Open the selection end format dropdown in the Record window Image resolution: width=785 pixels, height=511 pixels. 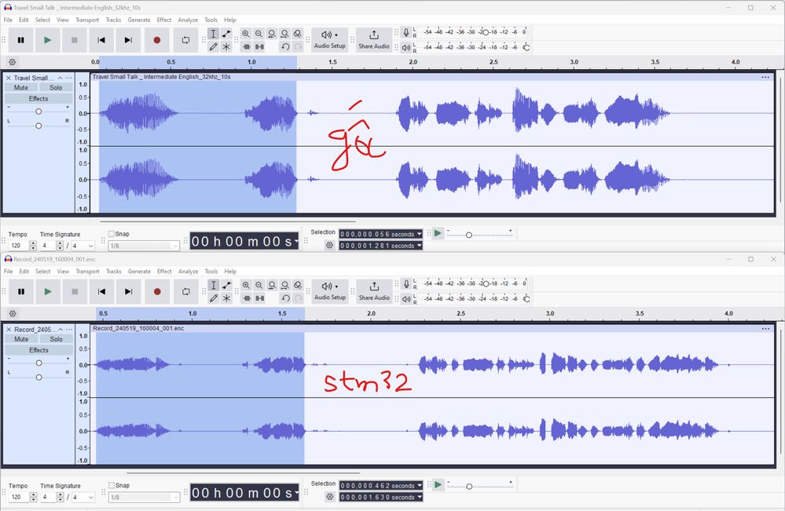[x=420, y=497]
